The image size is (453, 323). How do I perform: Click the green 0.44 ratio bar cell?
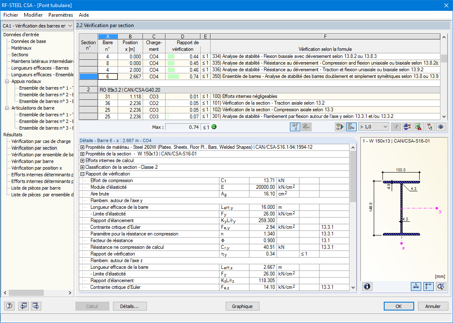[183, 57]
